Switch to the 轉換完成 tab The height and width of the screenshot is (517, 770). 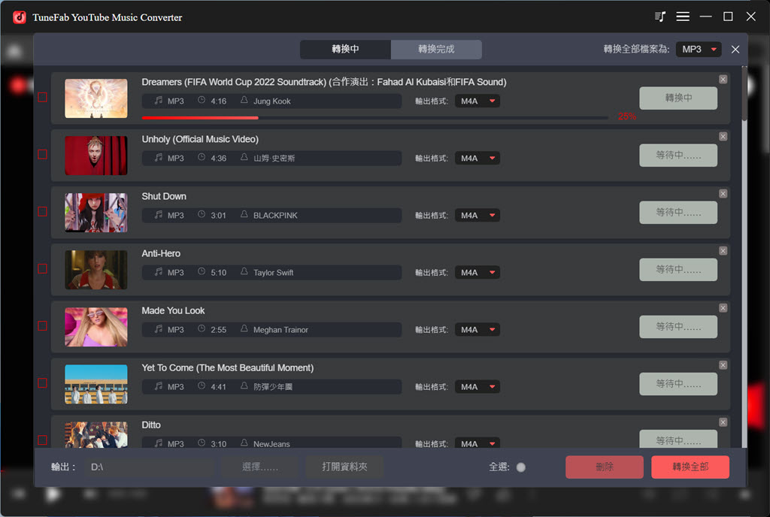(436, 49)
